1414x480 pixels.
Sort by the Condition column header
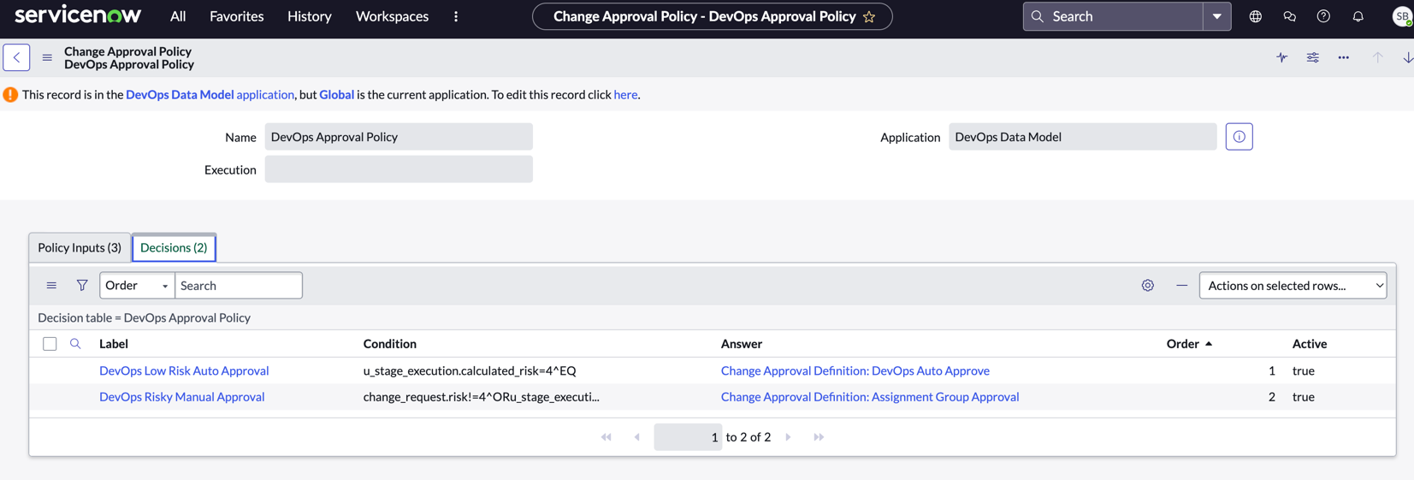(390, 344)
